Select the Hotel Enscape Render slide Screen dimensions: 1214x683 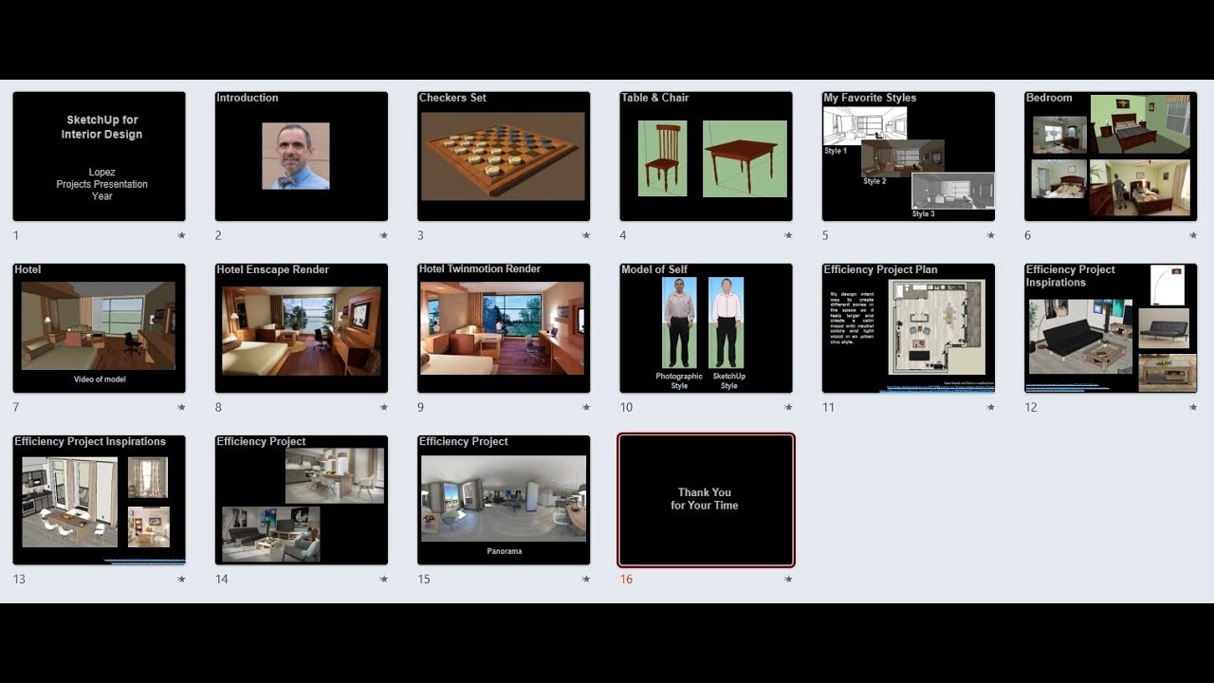302,328
